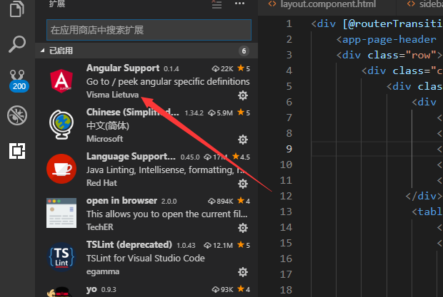Click inside the extension marketplace search box
443x297 pixels.
(x=149, y=30)
